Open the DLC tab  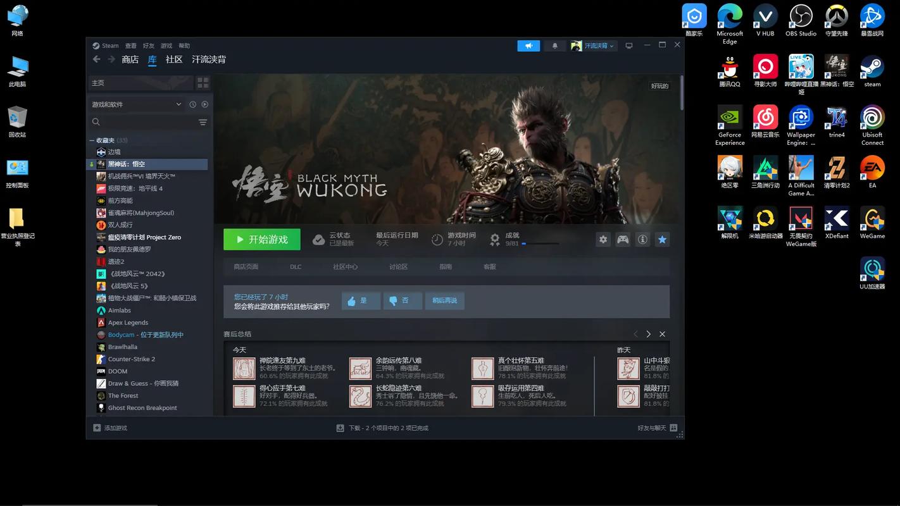296,267
